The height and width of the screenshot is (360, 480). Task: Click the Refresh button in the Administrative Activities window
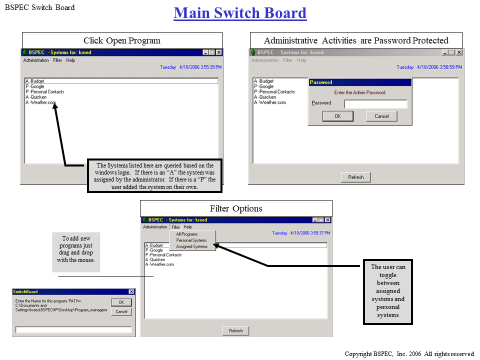(x=355, y=177)
